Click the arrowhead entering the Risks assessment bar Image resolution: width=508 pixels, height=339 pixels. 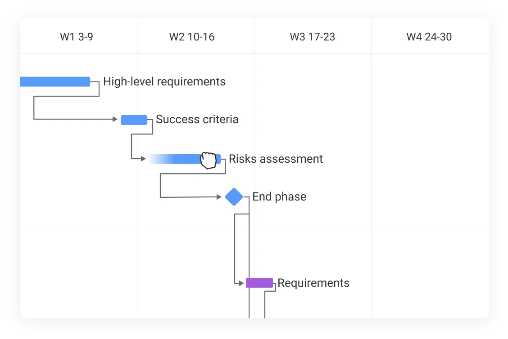coord(143,159)
